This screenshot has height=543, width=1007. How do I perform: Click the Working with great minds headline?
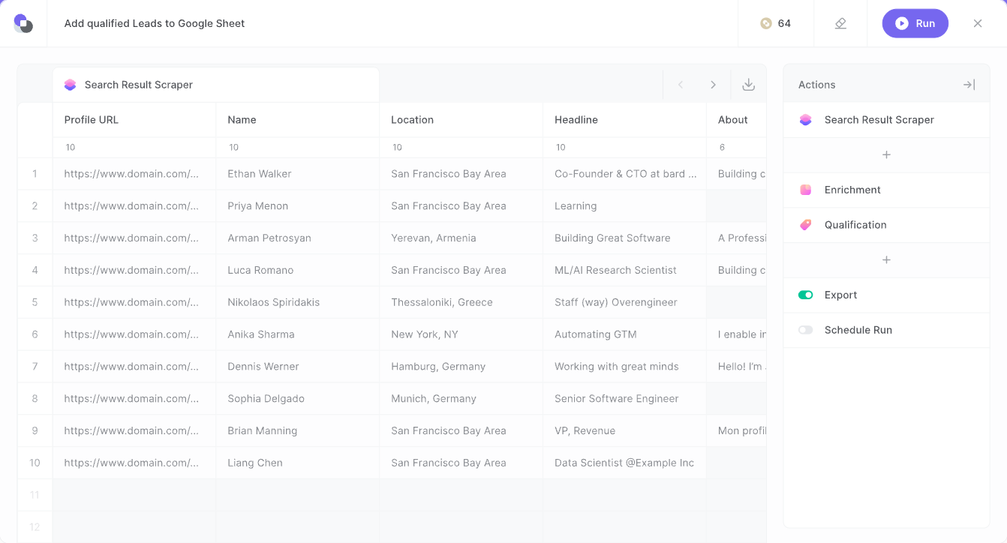tap(625, 367)
